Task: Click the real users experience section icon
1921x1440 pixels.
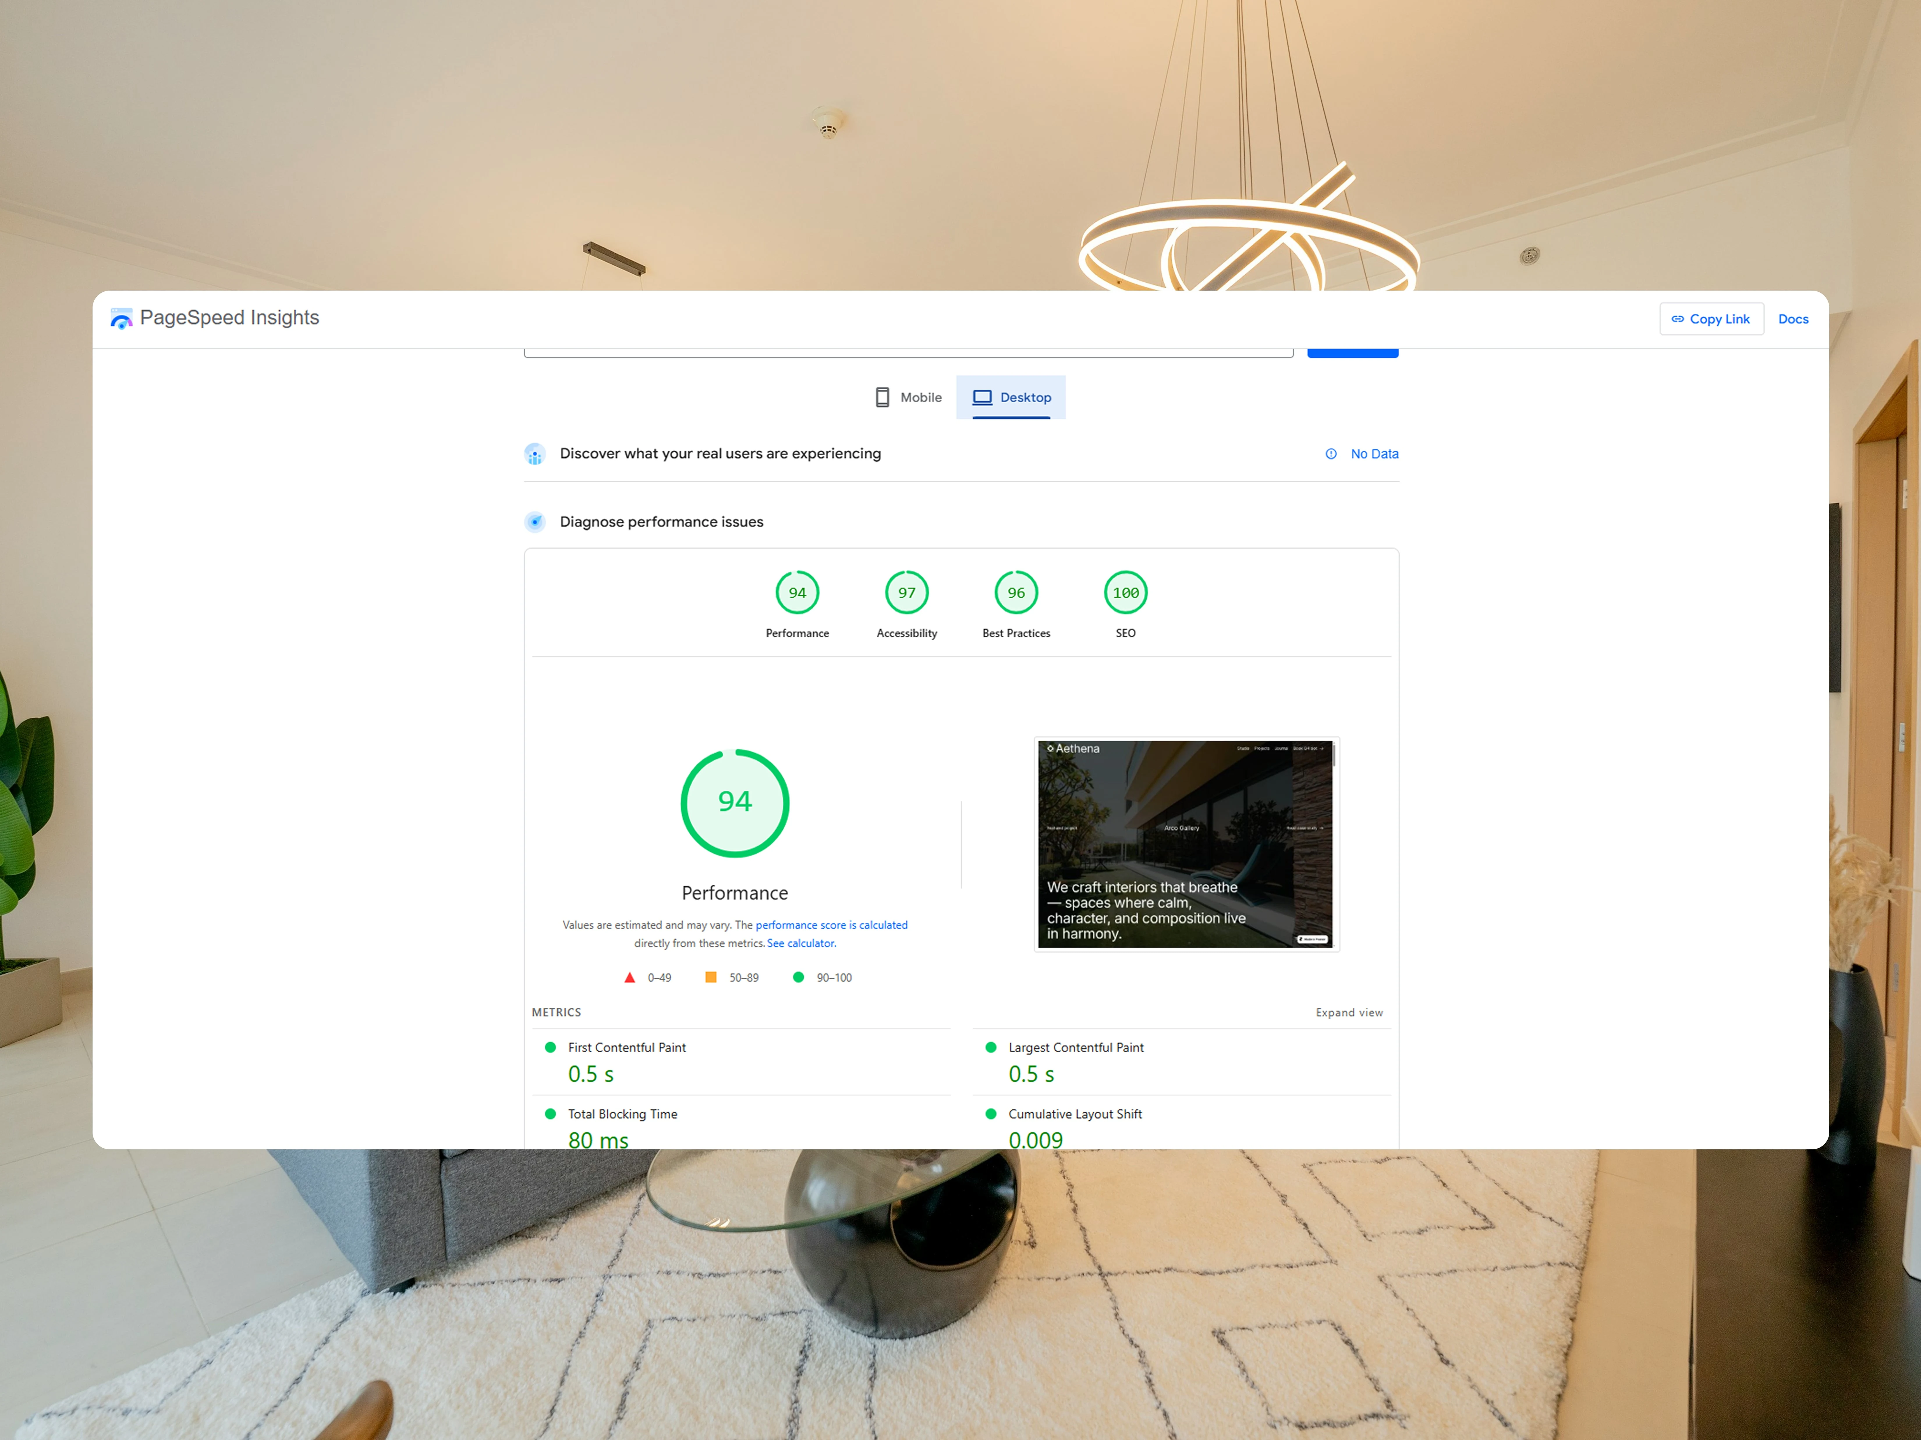Action: [x=535, y=454]
